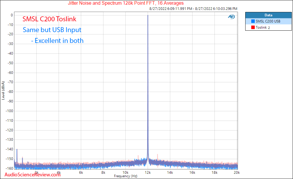Click the tall low-frequency spike near -140 dB
The width and height of the screenshot is (293, 179).
click(17, 150)
